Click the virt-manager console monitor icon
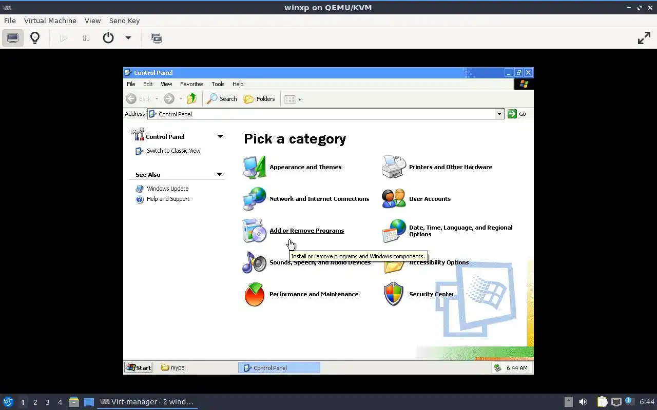 [13, 38]
